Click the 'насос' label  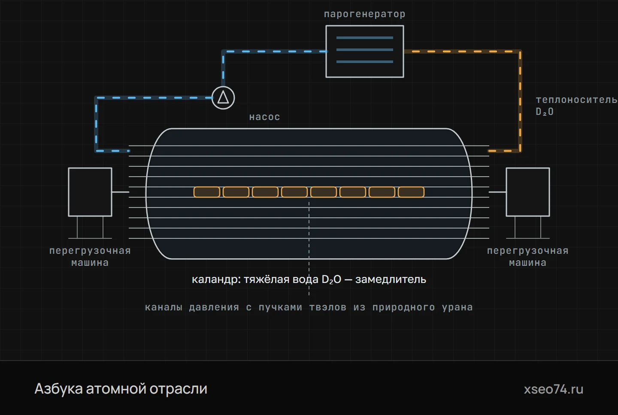coord(265,117)
